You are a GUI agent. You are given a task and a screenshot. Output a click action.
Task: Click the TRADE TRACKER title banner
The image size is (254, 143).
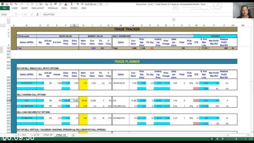coord(127,29)
